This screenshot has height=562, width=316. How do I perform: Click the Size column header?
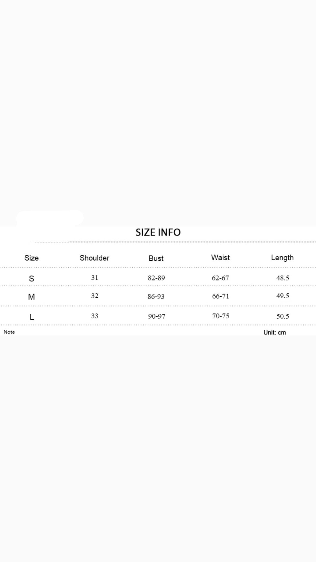pyautogui.click(x=32, y=258)
